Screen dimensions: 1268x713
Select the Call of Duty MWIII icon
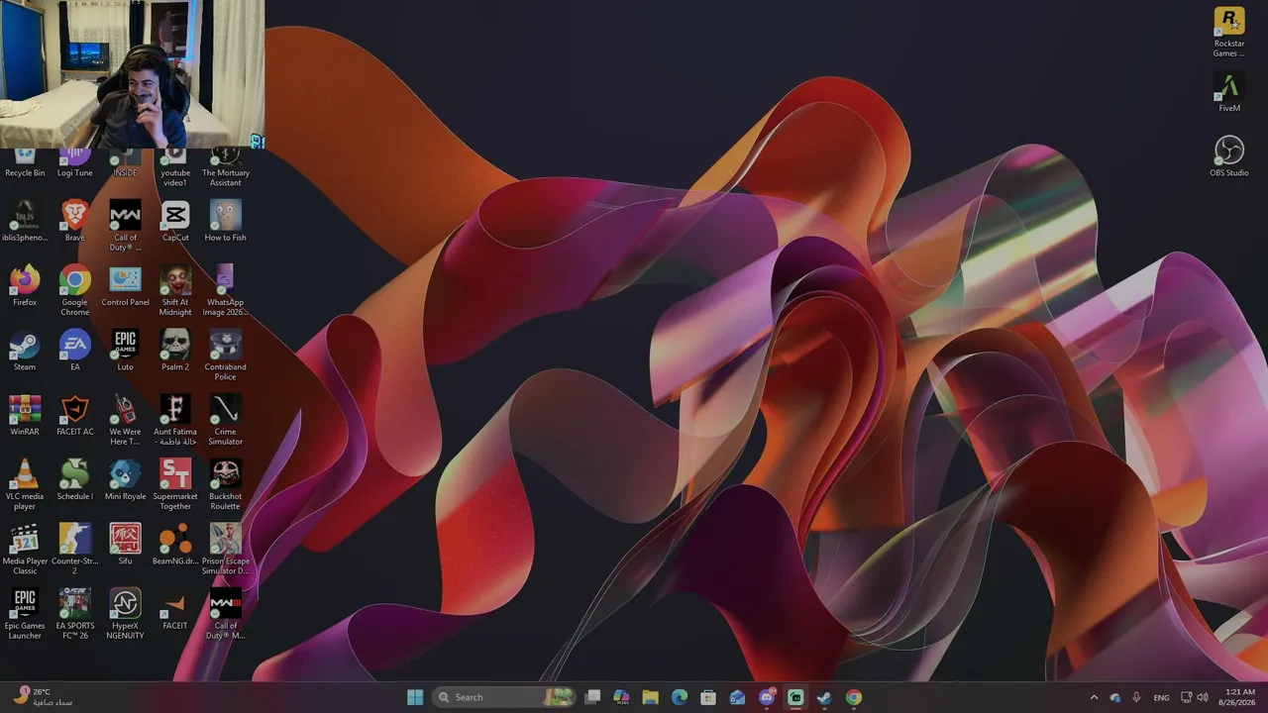(225, 614)
